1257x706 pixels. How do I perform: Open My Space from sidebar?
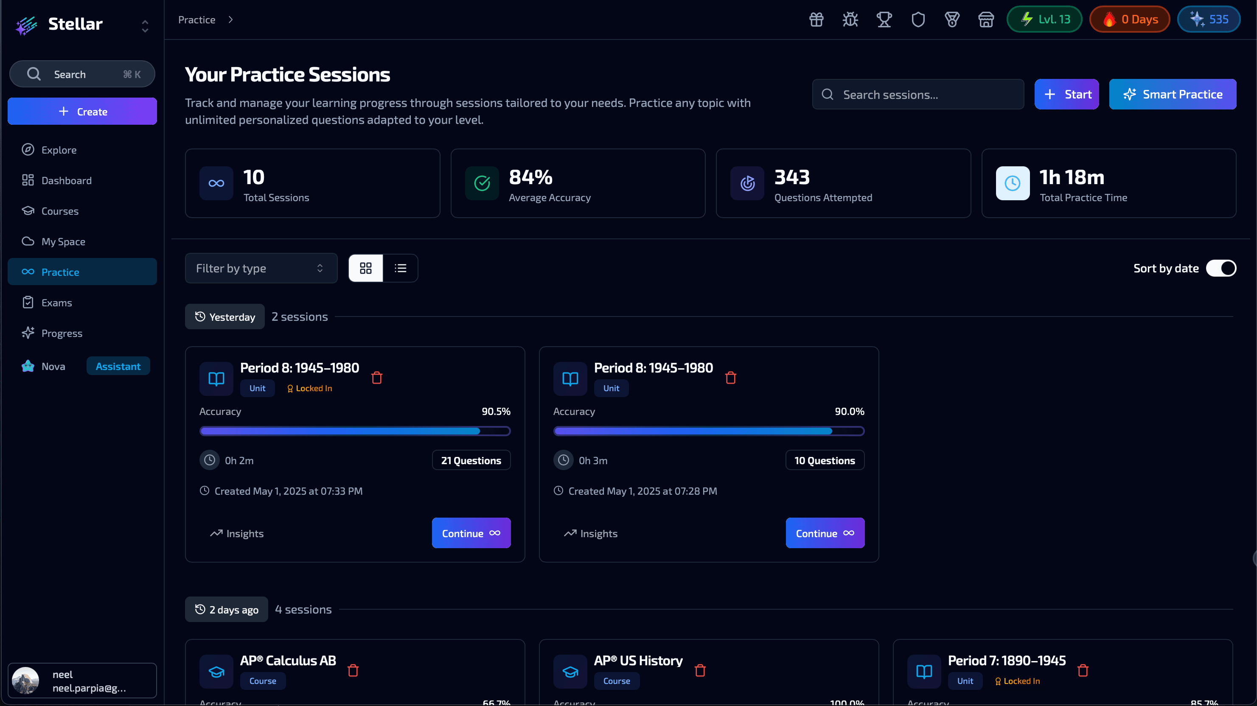click(82, 241)
